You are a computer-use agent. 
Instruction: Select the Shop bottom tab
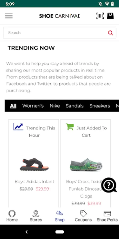59,216
